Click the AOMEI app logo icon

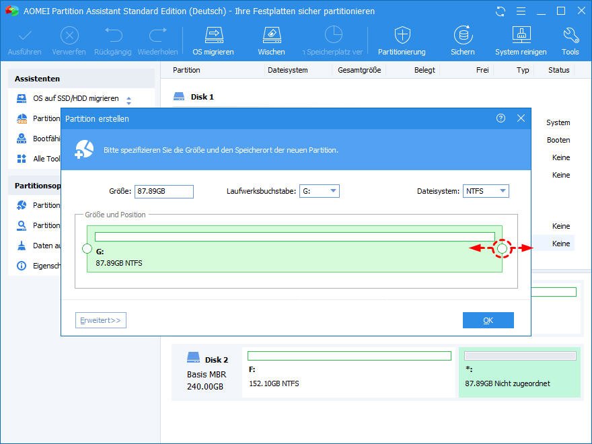[x=11, y=11]
